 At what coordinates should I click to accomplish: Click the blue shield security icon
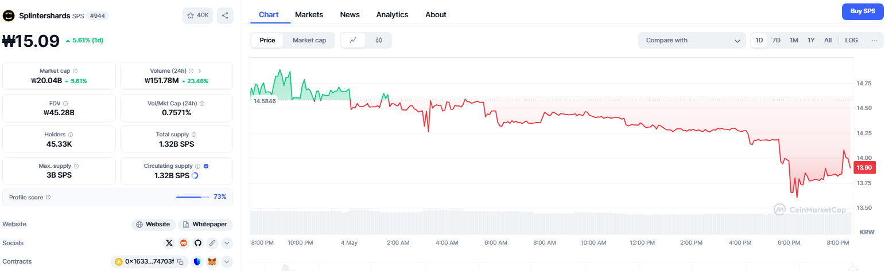pyautogui.click(x=197, y=262)
